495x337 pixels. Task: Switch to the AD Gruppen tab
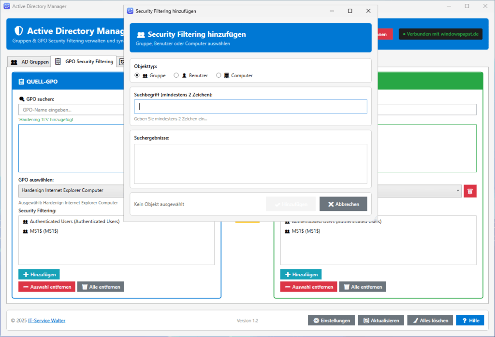[x=29, y=61]
